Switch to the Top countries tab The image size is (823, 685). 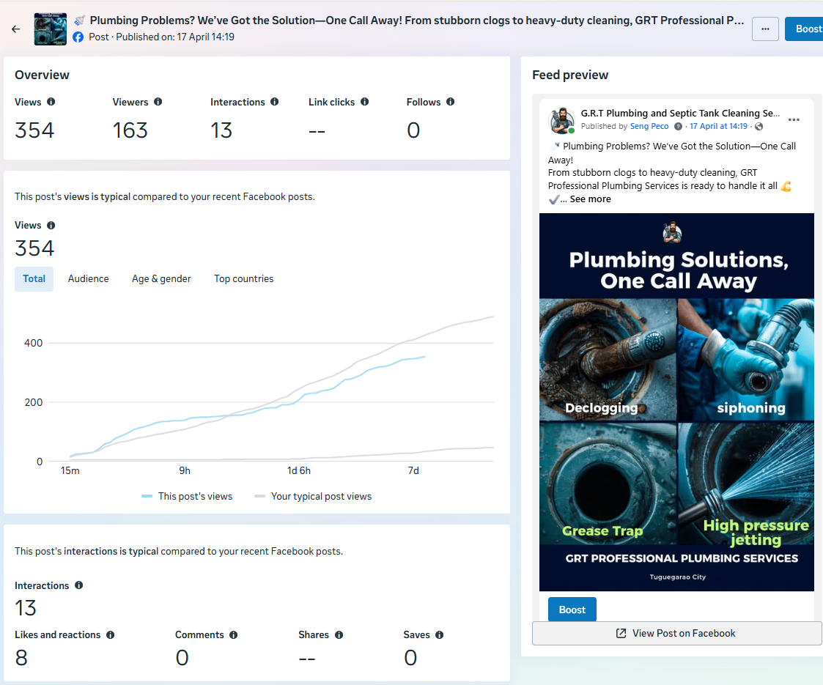(x=243, y=278)
